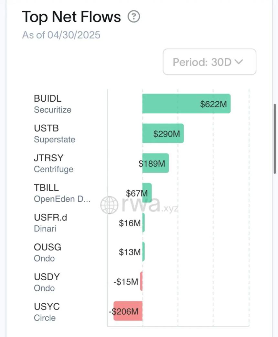Screen dimensions: 278x337
Task: Select the USTB asset label
Action: (46, 128)
